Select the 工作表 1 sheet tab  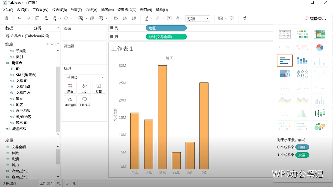pyautogui.click(x=46, y=183)
